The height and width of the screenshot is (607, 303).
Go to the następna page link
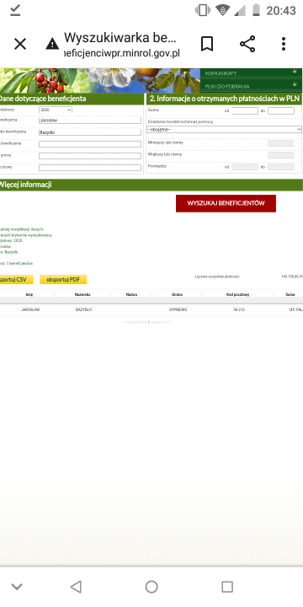tap(160, 322)
